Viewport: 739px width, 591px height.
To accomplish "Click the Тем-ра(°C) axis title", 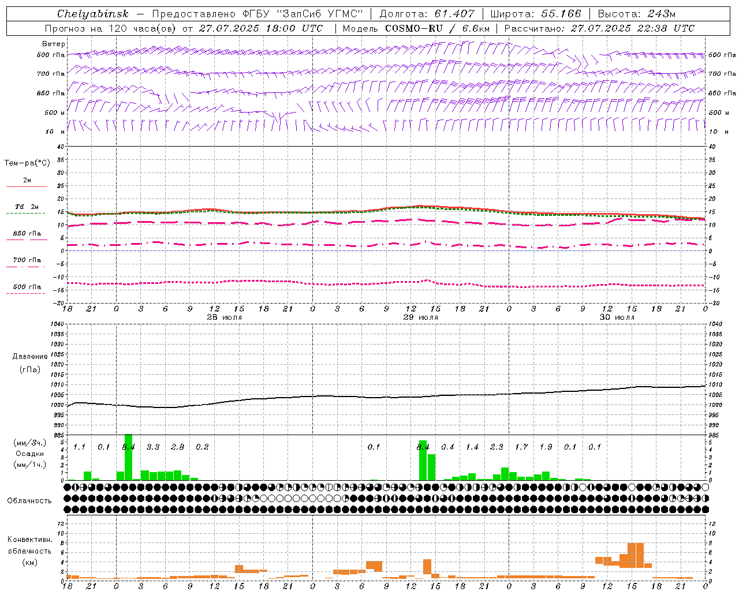I will 27,163.
